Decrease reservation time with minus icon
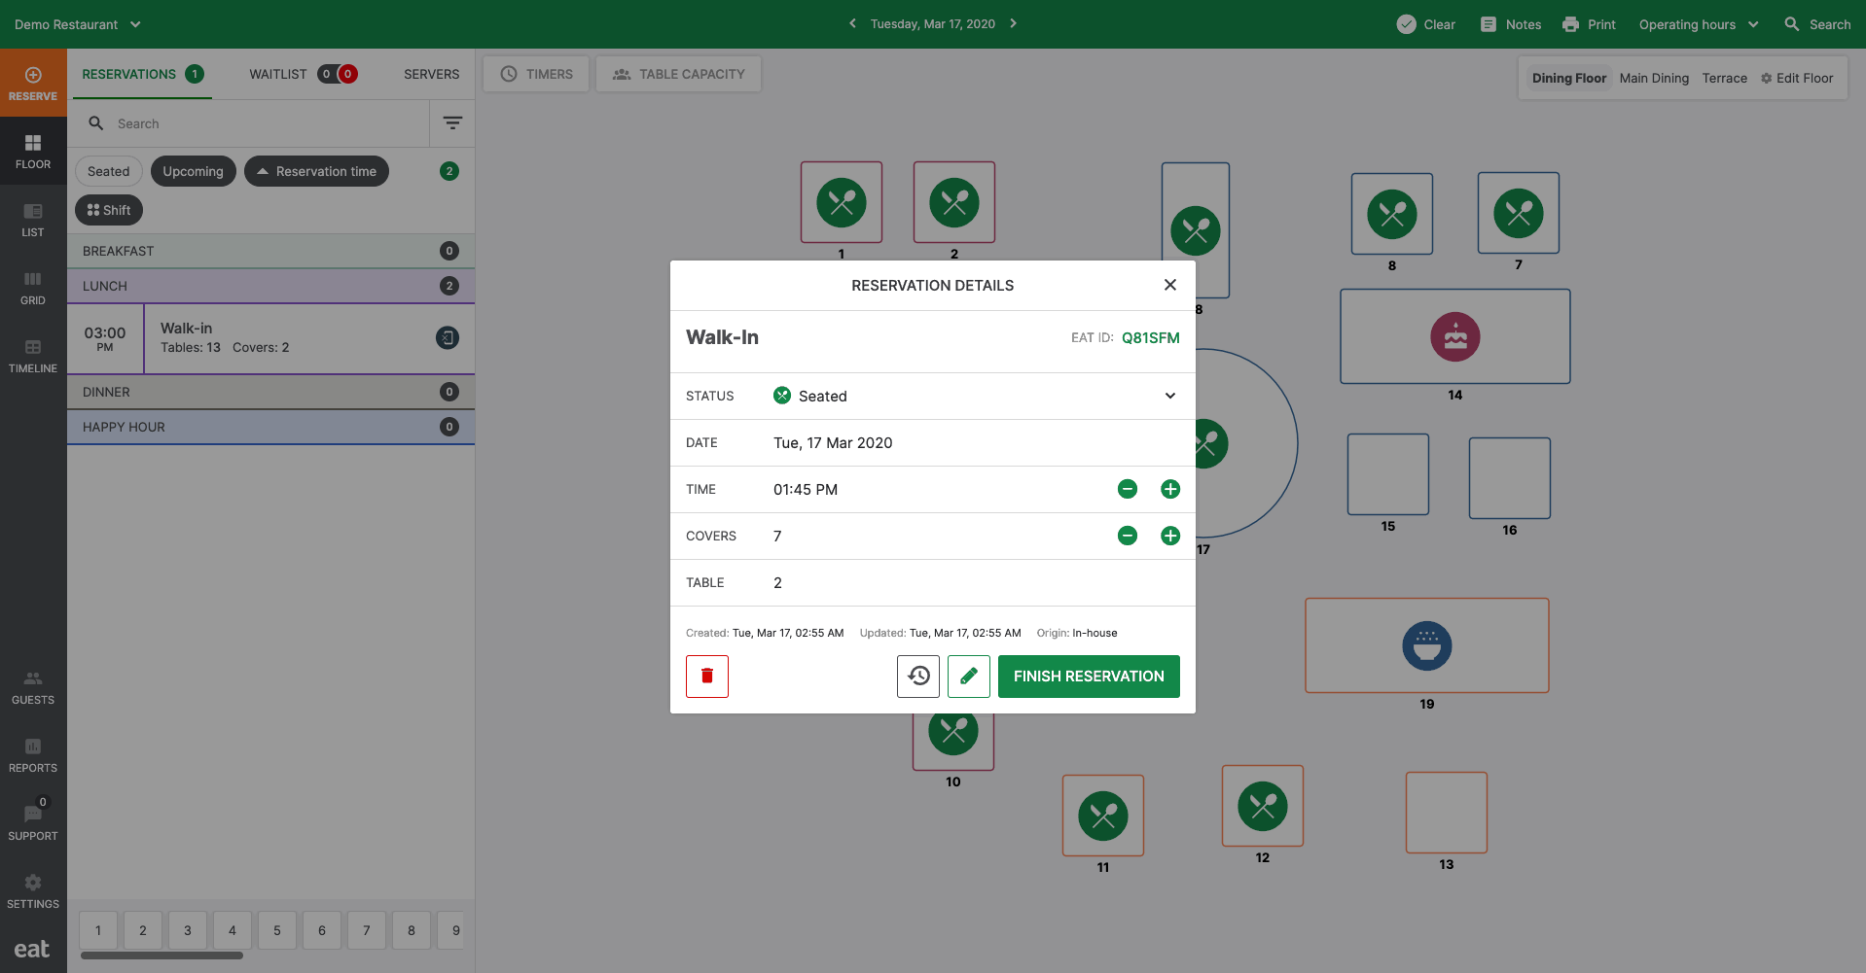The image size is (1866, 973). 1127,489
